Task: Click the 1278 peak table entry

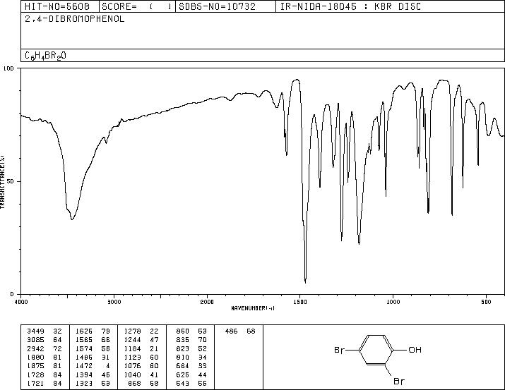Action: tap(141, 331)
